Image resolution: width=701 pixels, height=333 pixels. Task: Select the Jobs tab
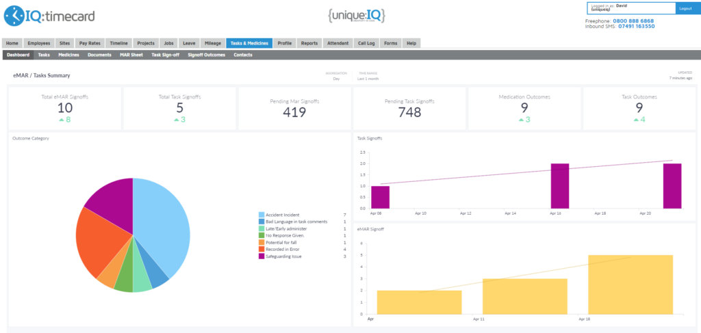click(x=168, y=43)
